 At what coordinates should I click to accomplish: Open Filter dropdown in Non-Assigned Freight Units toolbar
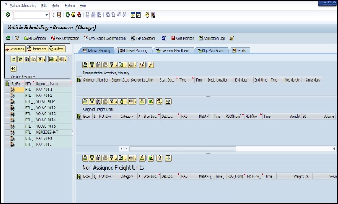[x=113, y=158]
